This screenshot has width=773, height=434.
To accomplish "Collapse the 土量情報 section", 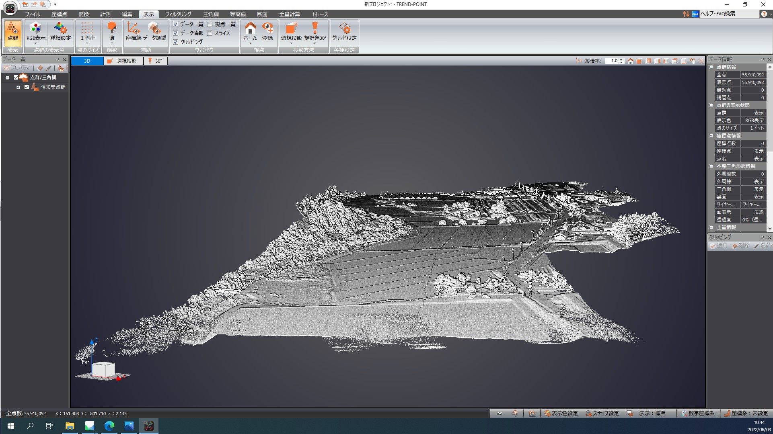I will [x=711, y=227].
